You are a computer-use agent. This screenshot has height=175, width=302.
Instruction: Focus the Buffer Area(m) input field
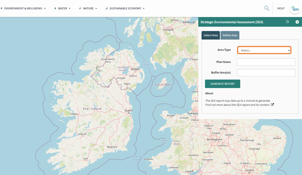click(x=266, y=73)
